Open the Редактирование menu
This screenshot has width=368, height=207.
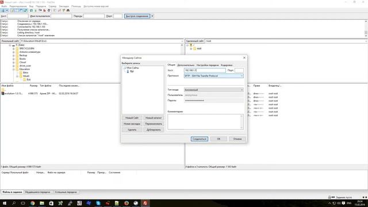click(18, 6)
